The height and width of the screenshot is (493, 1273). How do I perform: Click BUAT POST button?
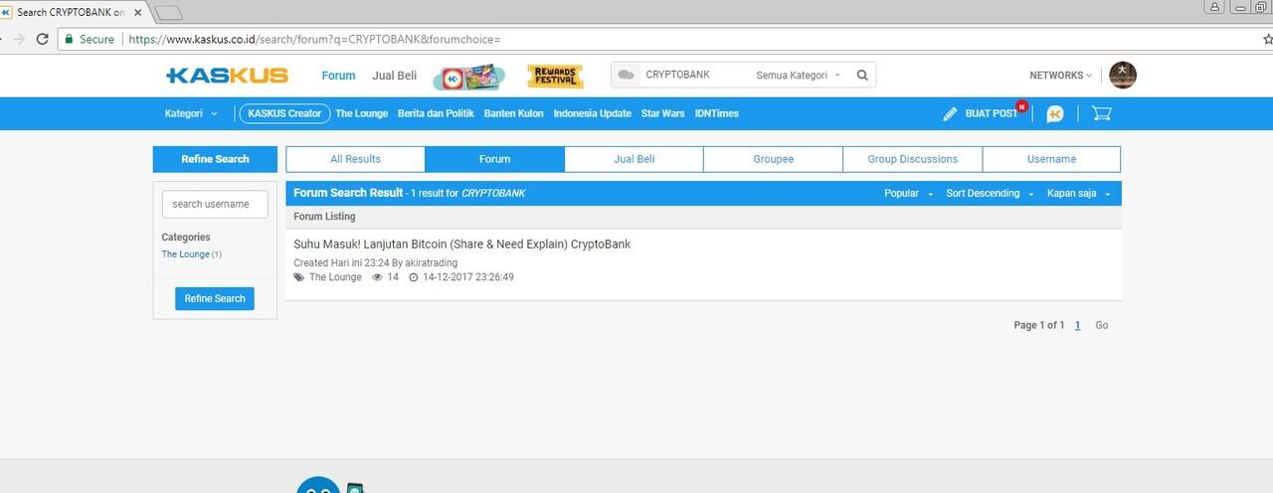pos(991,113)
